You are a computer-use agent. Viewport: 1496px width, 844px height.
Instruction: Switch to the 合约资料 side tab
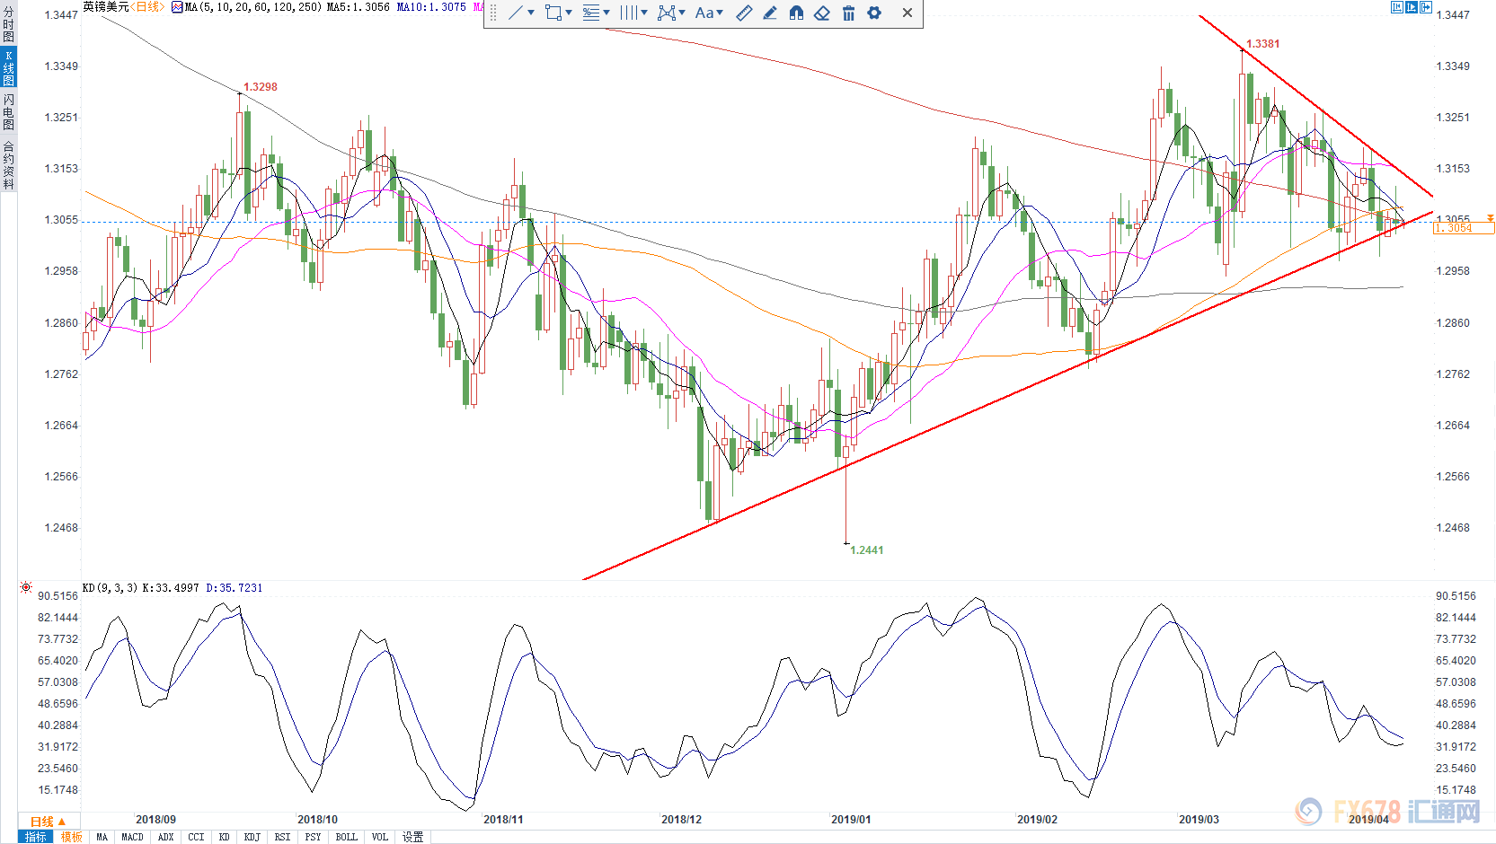(x=8, y=164)
